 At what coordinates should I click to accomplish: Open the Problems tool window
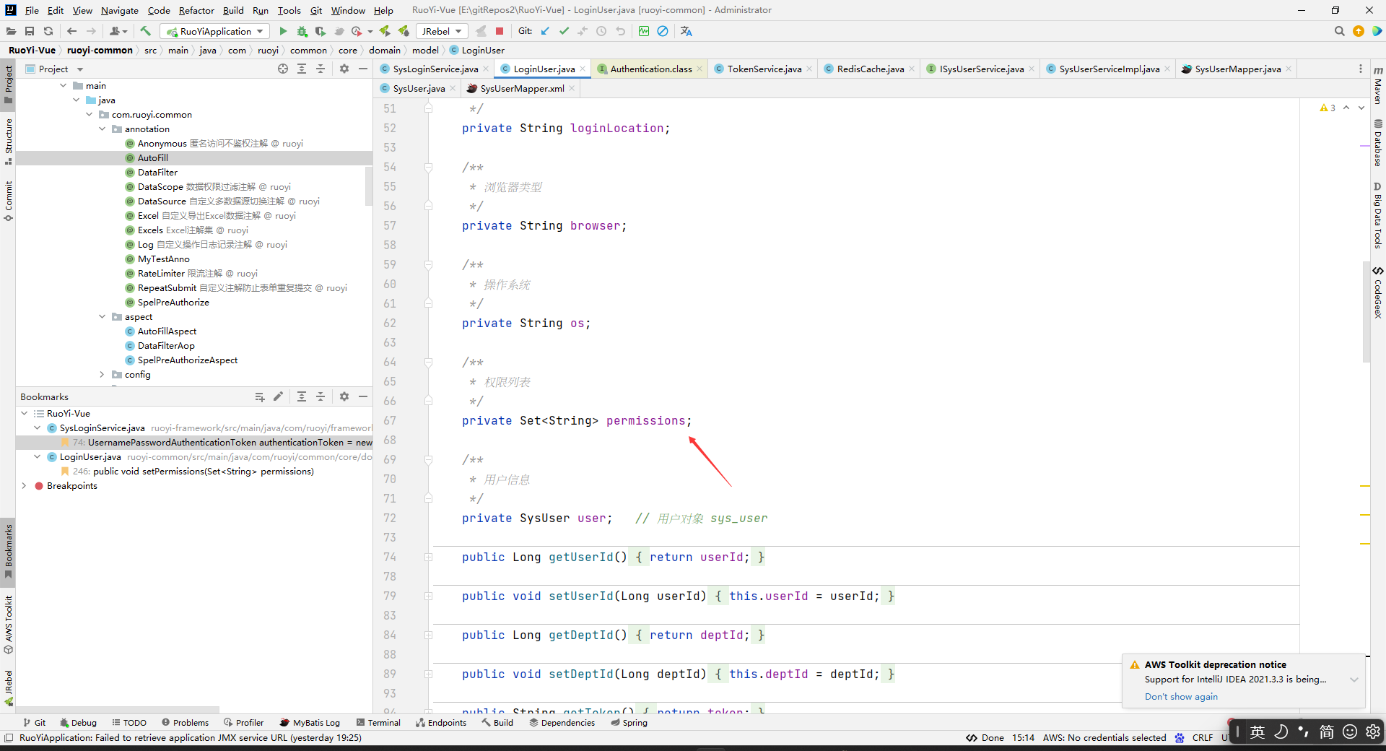(x=185, y=722)
